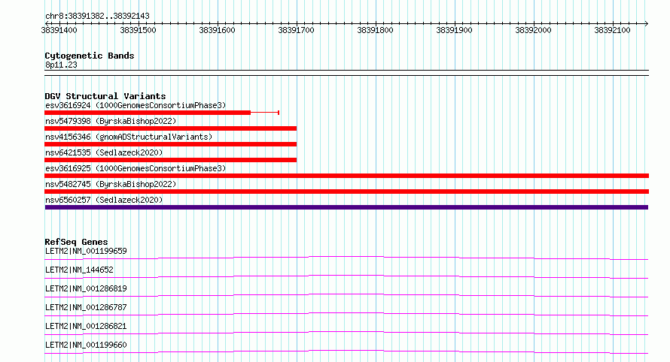
Task: Click the chr8:38391382..38392143 region label
Action: tap(97, 17)
